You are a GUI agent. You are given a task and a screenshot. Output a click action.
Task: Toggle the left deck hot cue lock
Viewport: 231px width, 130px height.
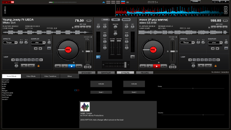73,27
